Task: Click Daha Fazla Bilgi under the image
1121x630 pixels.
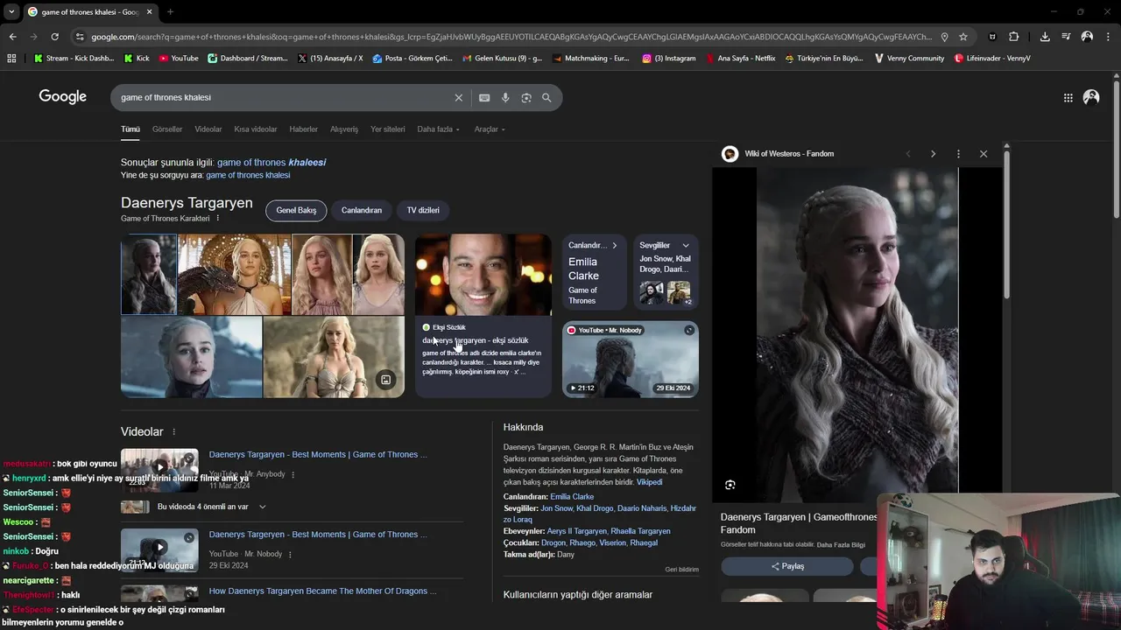Action: click(x=841, y=544)
